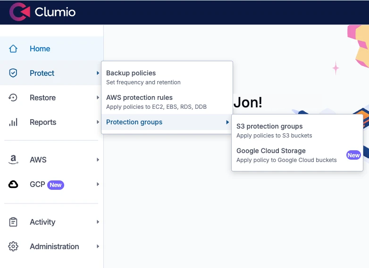Click the Administration gear icon

pyautogui.click(x=13, y=246)
